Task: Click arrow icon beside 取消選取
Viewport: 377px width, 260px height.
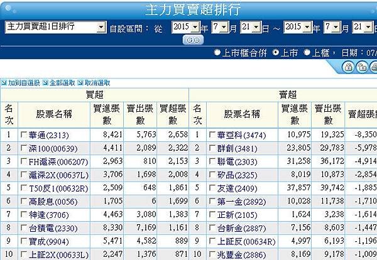Action: [x=80, y=83]
